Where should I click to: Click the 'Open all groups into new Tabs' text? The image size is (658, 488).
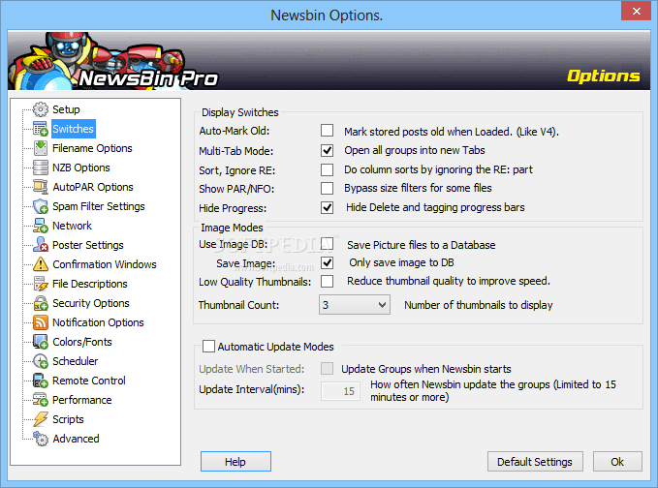coord(415,150)
